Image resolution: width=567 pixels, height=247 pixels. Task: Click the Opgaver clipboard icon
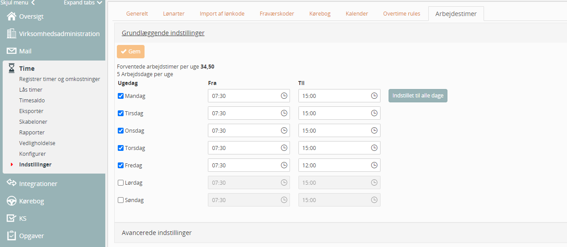pyautogui.click(x=12, y=236)
